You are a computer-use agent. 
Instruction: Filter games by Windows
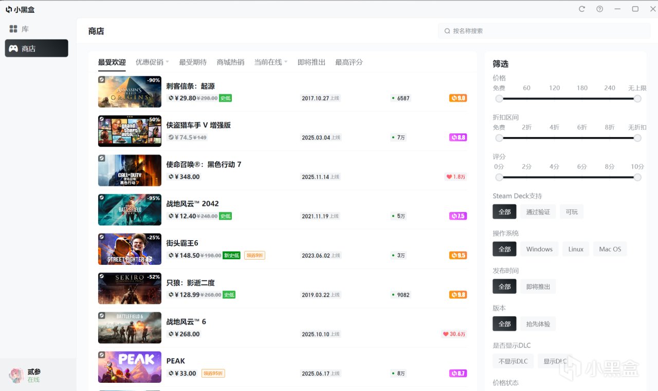pyautogui.click(x=539, y=249)
